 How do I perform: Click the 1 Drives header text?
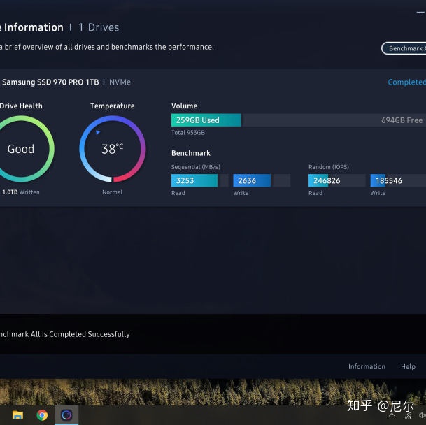click(99, 27)
